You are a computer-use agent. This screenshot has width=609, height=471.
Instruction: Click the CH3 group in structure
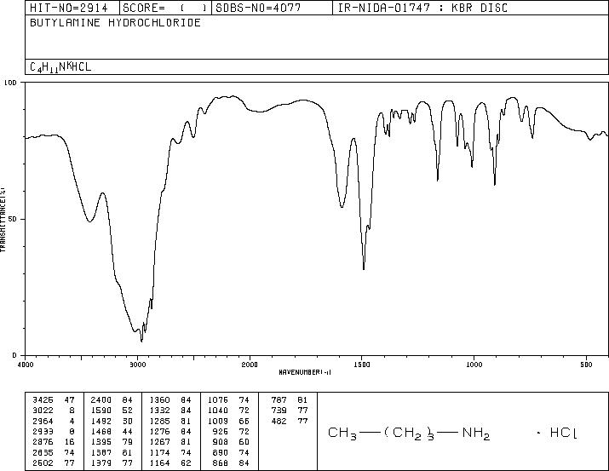pyautogui.click(x=342, y=434)
